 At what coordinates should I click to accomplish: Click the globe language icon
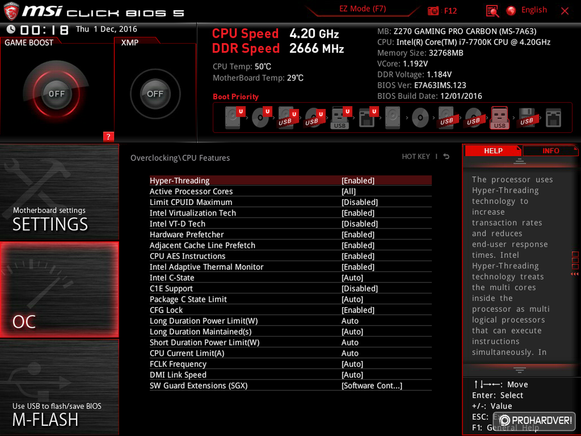click(x=511, y=10)
